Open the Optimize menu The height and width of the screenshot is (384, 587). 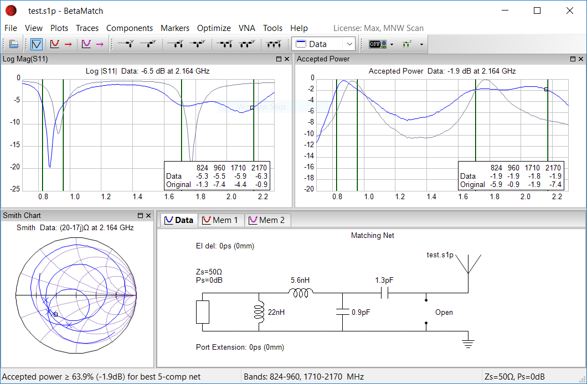point(214,28)
